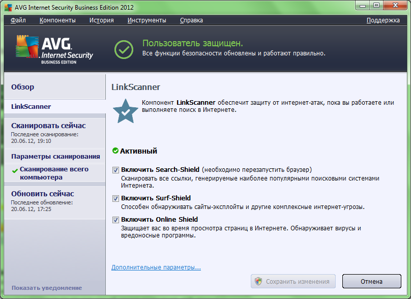Minimize the AVG window
The height and width of the screenshot is (299, 411).
click(x=363, y=5)
